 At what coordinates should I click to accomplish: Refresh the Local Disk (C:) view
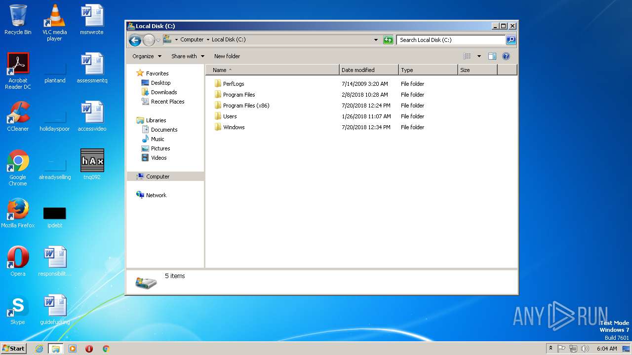pos(388,40)
